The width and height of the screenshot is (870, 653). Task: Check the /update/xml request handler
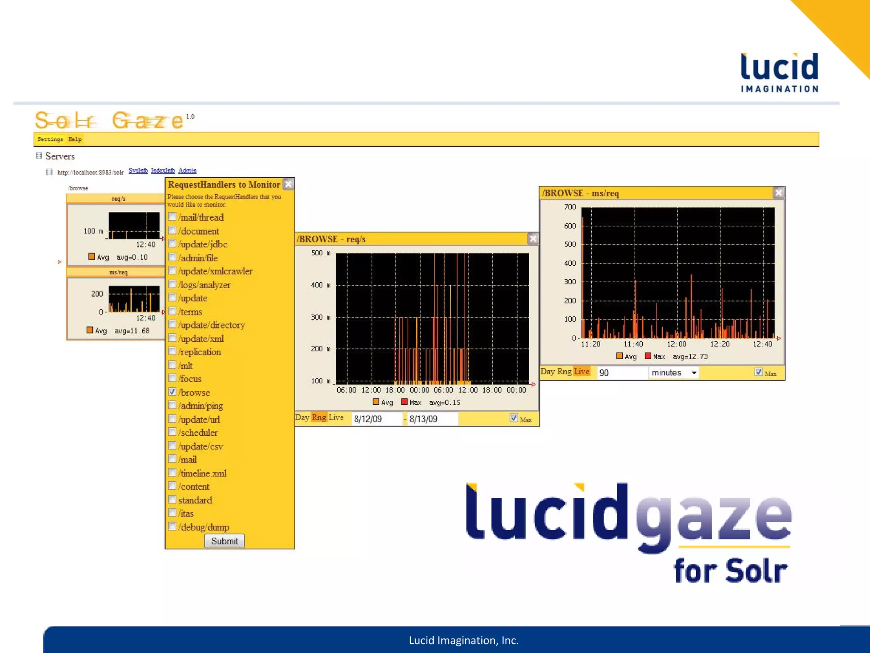(172, 338)
